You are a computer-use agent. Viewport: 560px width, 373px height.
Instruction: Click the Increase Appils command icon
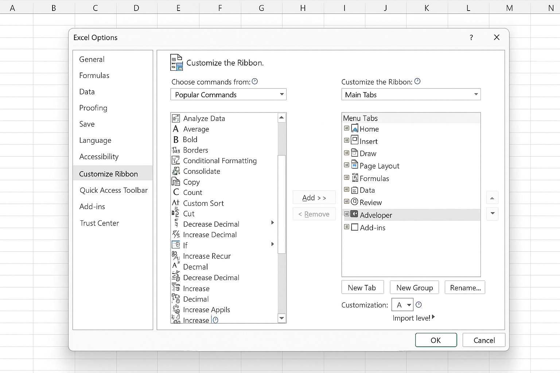point(176,309)
